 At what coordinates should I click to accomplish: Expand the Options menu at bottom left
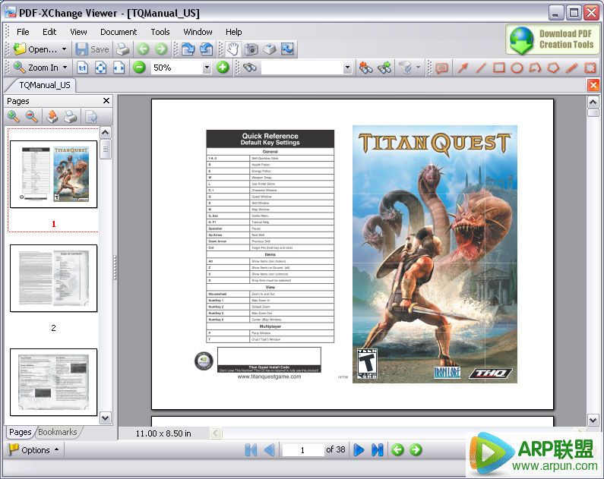tap(34, 449)
